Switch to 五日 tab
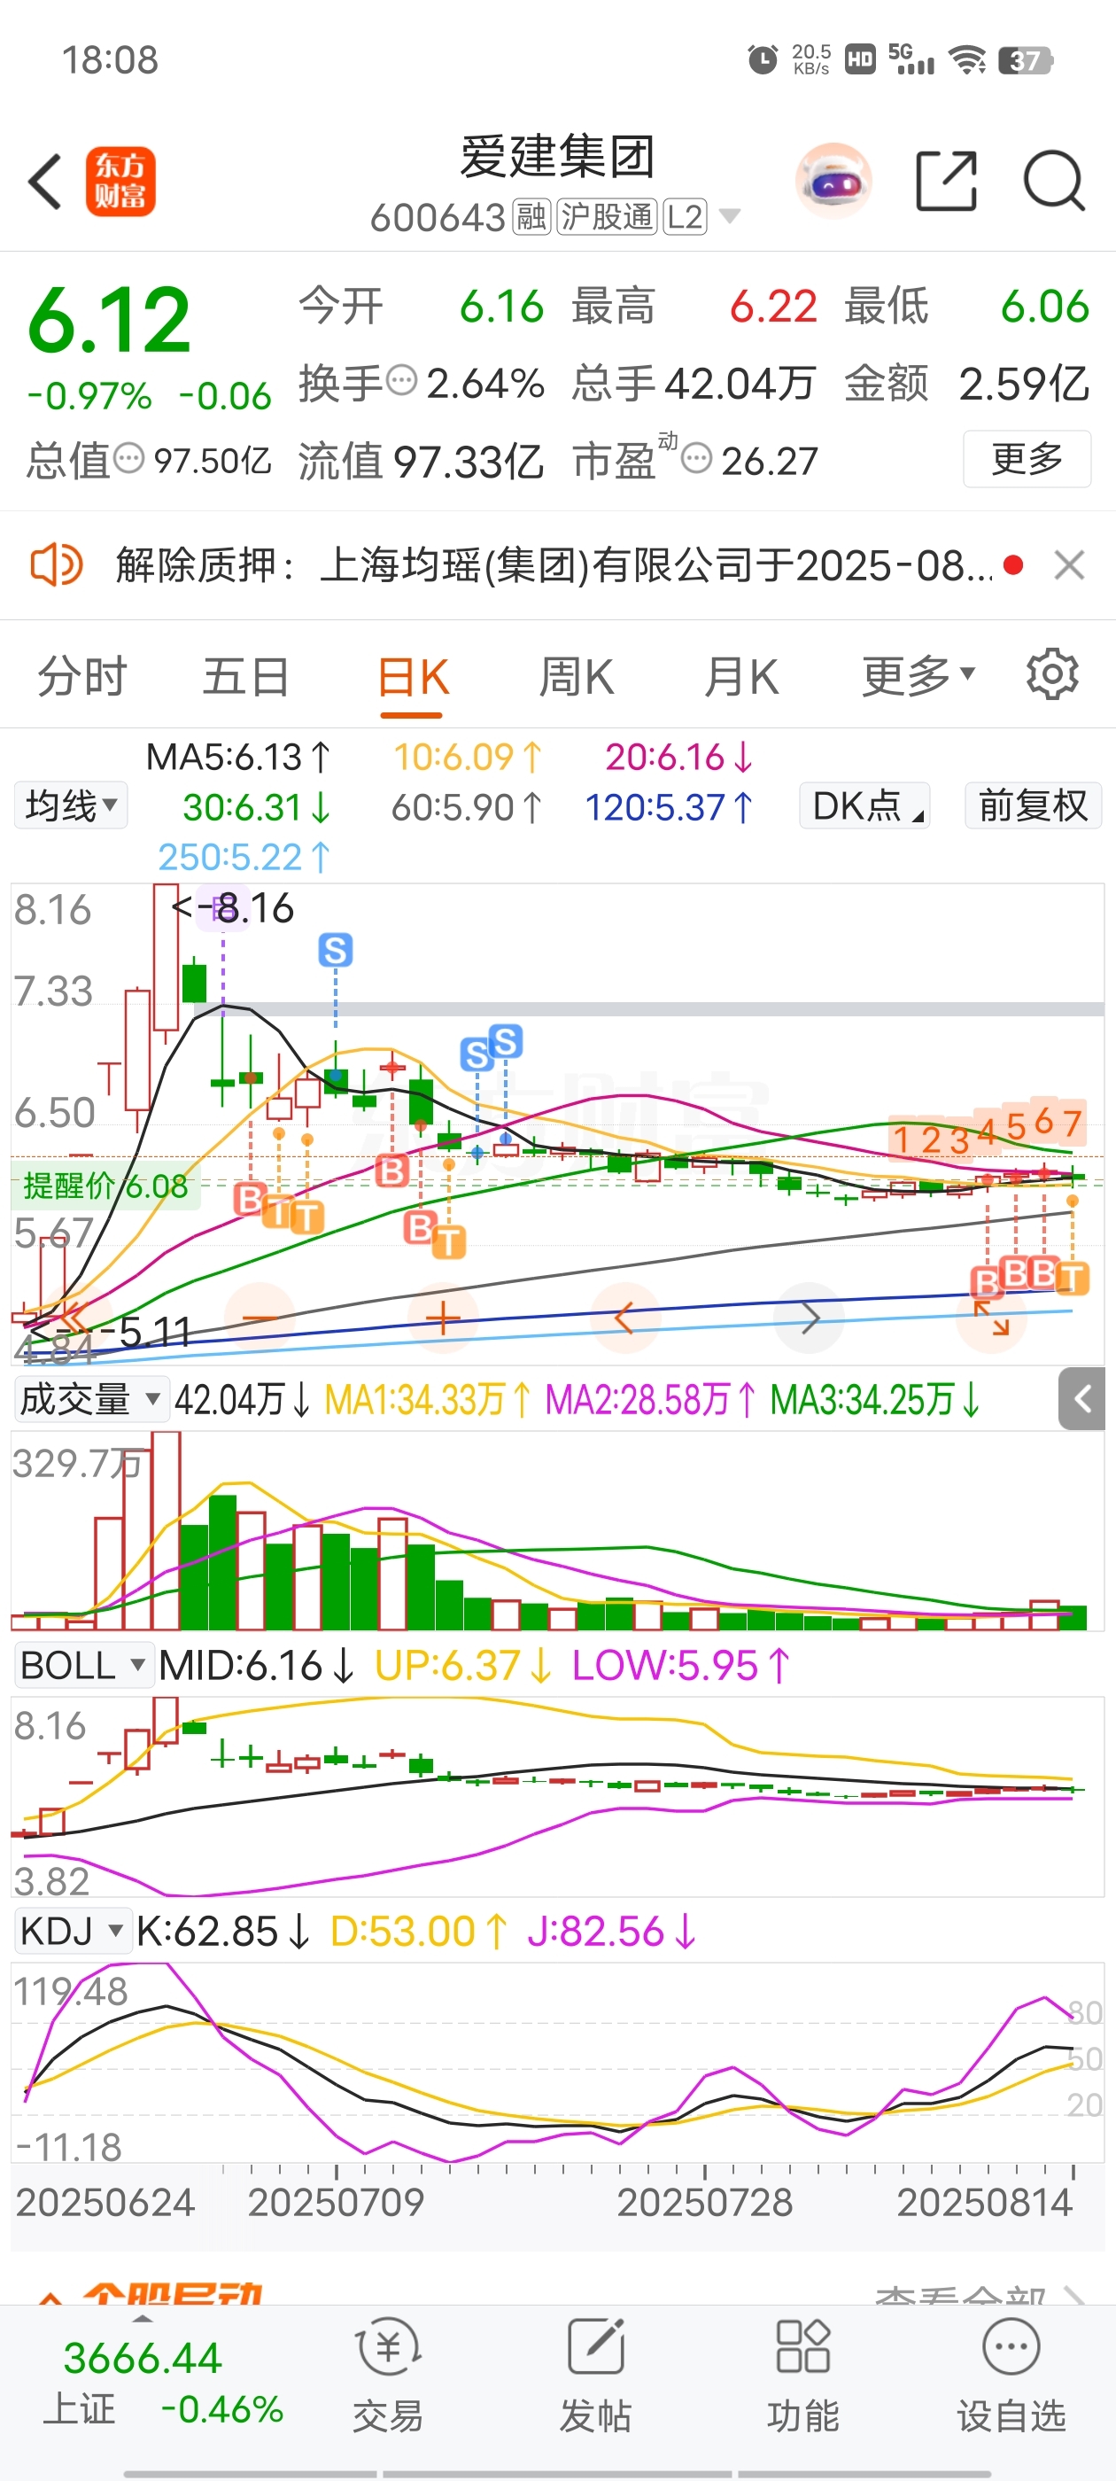This screenshot has height=2481, width=1116. tap(246, 675)
